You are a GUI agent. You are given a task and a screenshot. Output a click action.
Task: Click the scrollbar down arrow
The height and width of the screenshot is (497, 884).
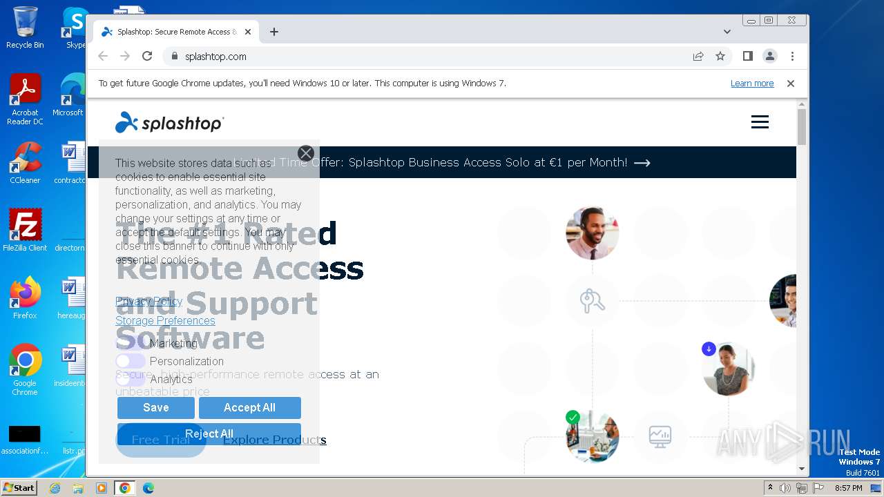coord(802,469)
